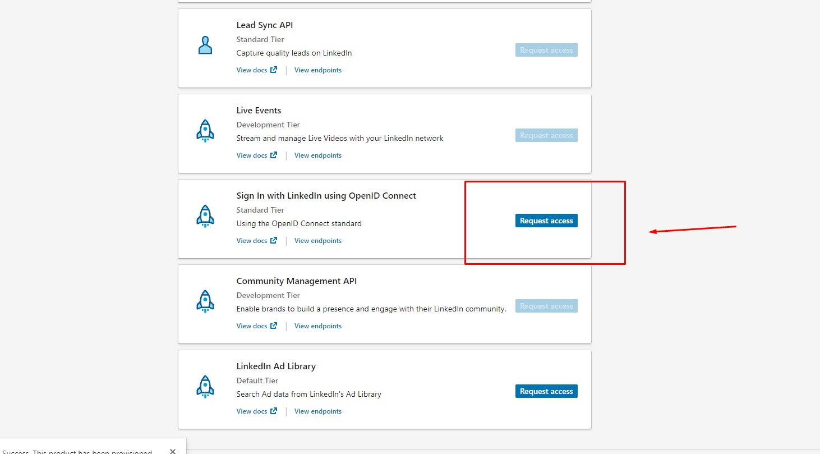This screenshot has width=820, height=454.
Task: View endpoints for Sign In with LinkedIn
Action: coord(318,241)
